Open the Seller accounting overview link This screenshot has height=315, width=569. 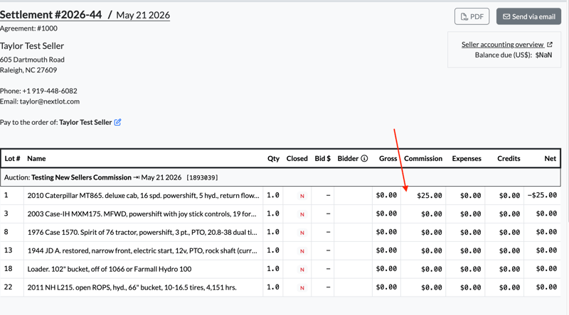coord(503,45)
